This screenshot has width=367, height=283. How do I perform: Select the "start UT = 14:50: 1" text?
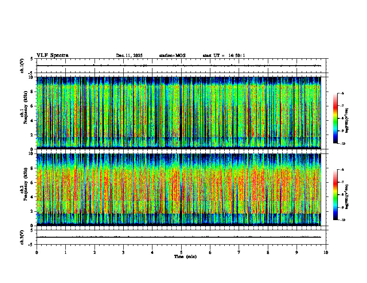(x=224, y=55)
